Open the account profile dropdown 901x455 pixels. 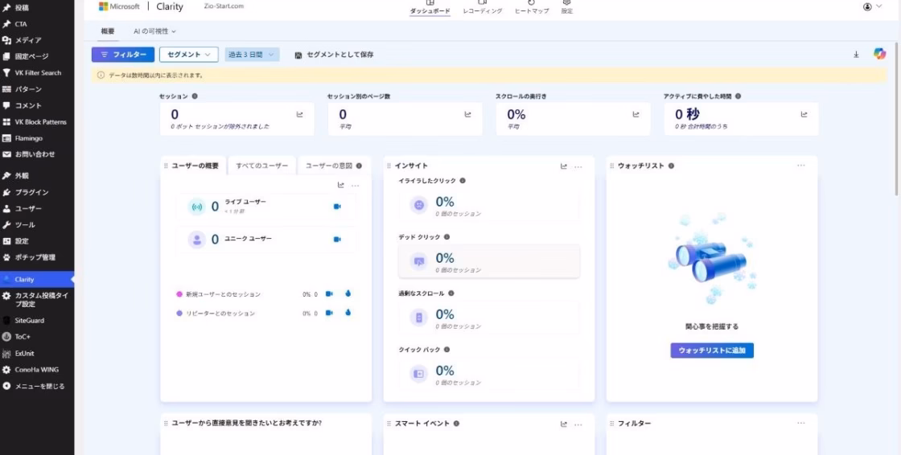pyautogui.click(x=872, y=7)
